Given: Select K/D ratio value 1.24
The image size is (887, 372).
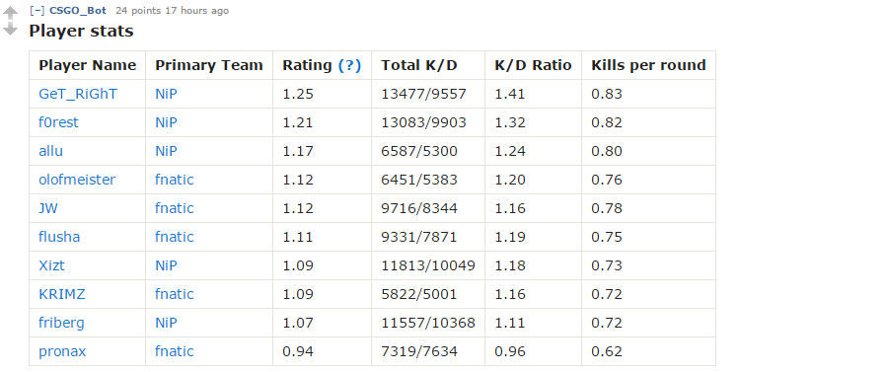Looking at the screenshot, I should click(x=510, y=151).
